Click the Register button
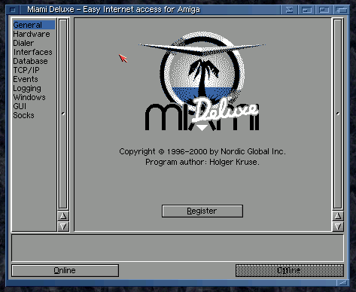The width and height of the screenshot is (356, 292). click(202, 211)
